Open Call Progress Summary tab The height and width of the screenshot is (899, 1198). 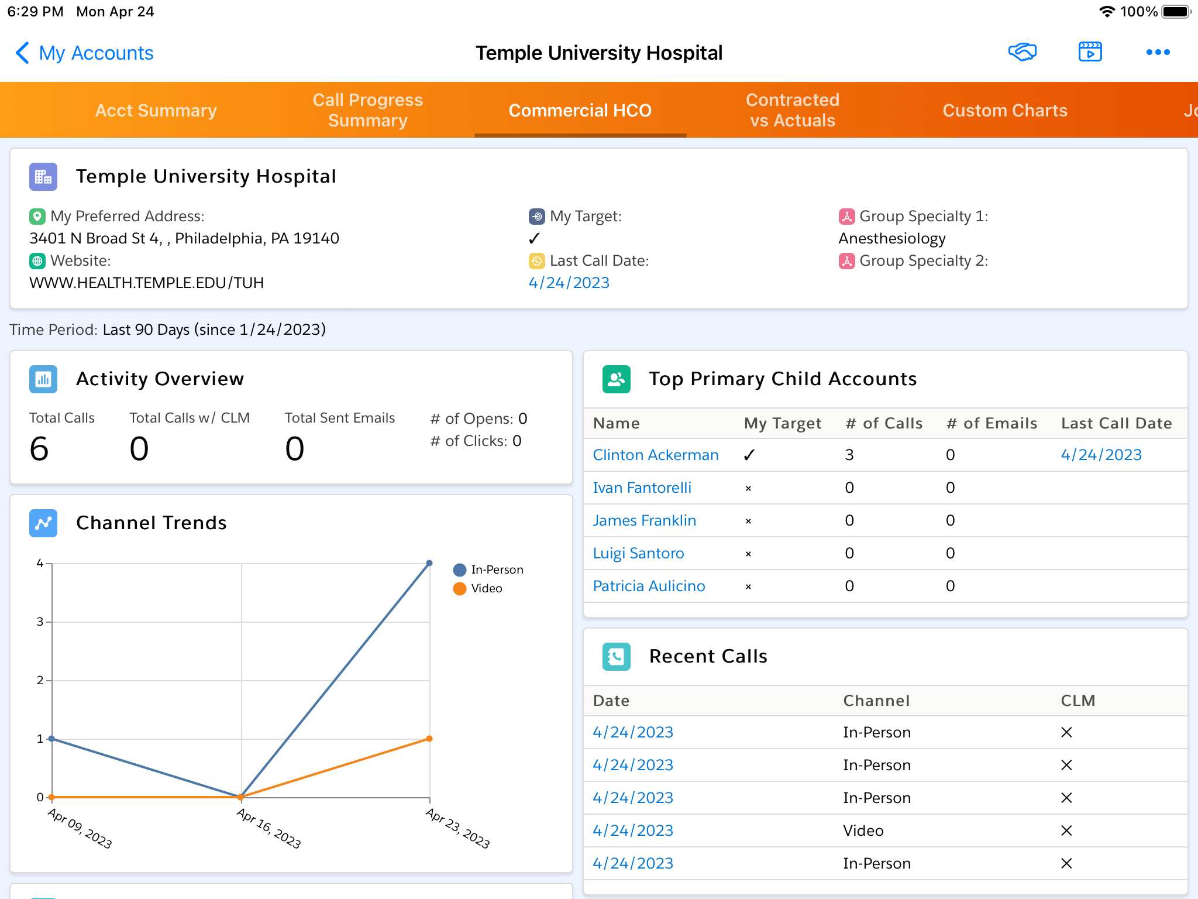click(367, 111)
